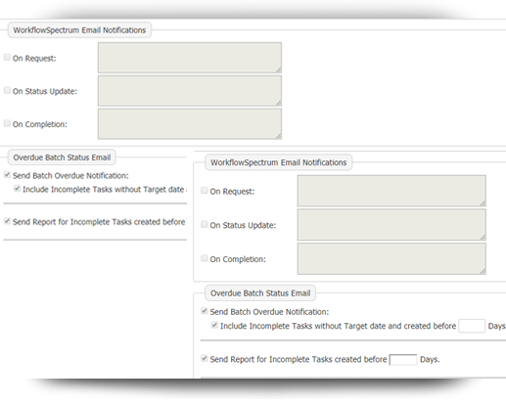Click 'WorkflowSpectrum Email Notifications' legend in back panel
Viewport: 506px width, 404px height.
tap(79, 30)
